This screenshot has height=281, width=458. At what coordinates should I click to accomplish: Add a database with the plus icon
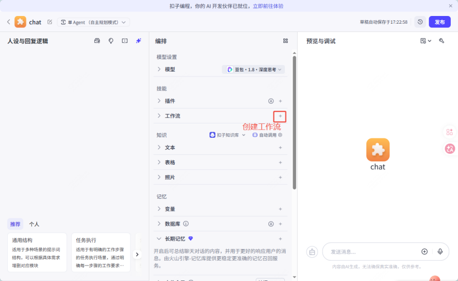(x=281, y=224)
